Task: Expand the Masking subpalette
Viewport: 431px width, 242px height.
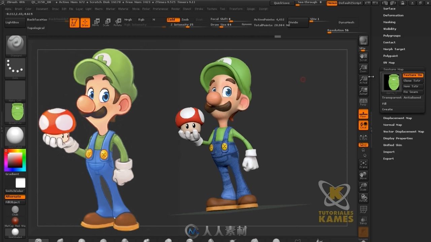Action: coord(389,22)
